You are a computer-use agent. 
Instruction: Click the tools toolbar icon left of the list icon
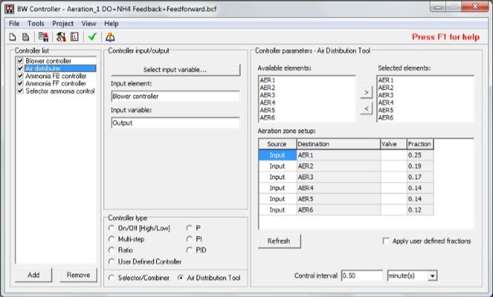(61, 37)
